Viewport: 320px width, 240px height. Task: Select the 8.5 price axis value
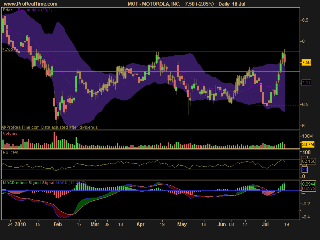click(x=305, y=20)
